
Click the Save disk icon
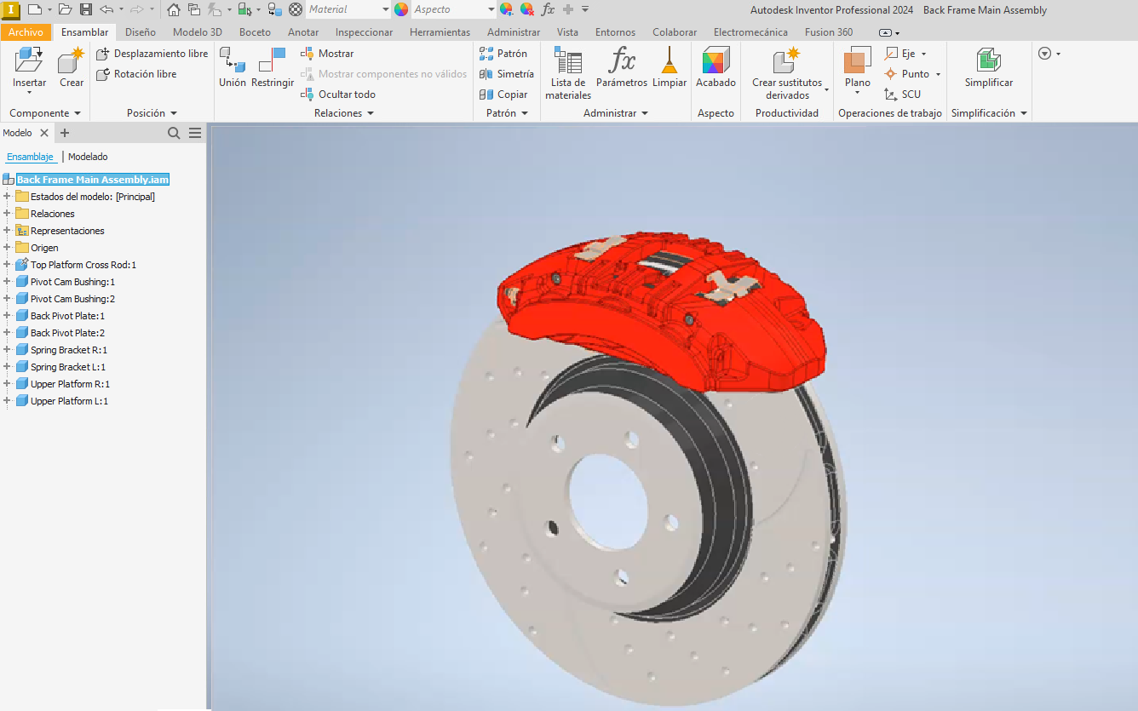click(x=86, y=9)
